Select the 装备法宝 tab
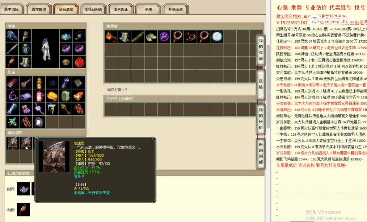This screenshot has width=367, height=222. pos(66,9)
